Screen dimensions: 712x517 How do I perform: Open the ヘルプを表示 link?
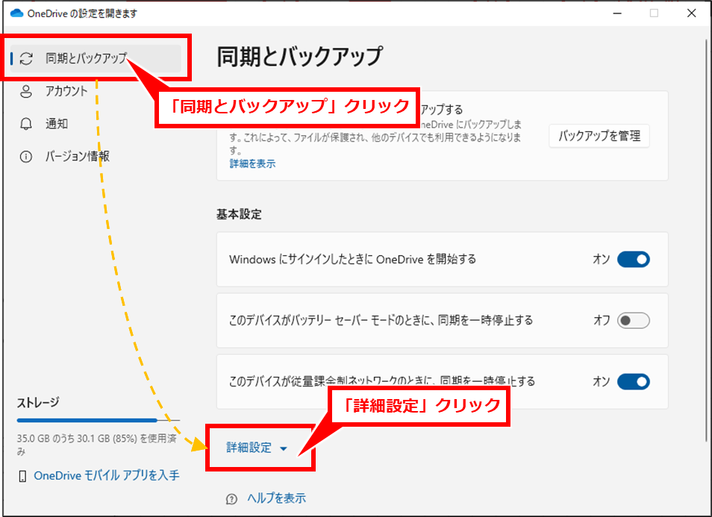(x=276, y=498)
